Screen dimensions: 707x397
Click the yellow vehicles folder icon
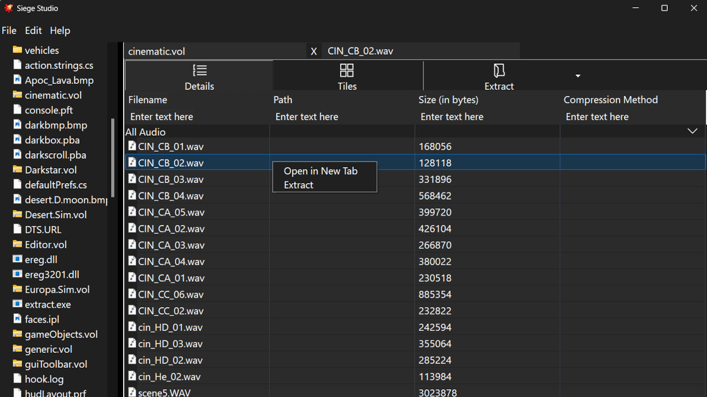click(16, 50)
